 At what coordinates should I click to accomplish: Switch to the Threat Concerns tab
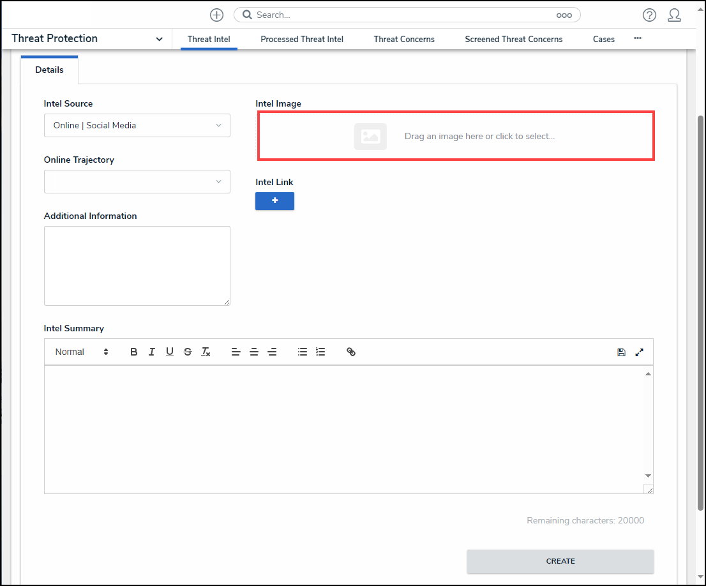[x=404, y=40]
